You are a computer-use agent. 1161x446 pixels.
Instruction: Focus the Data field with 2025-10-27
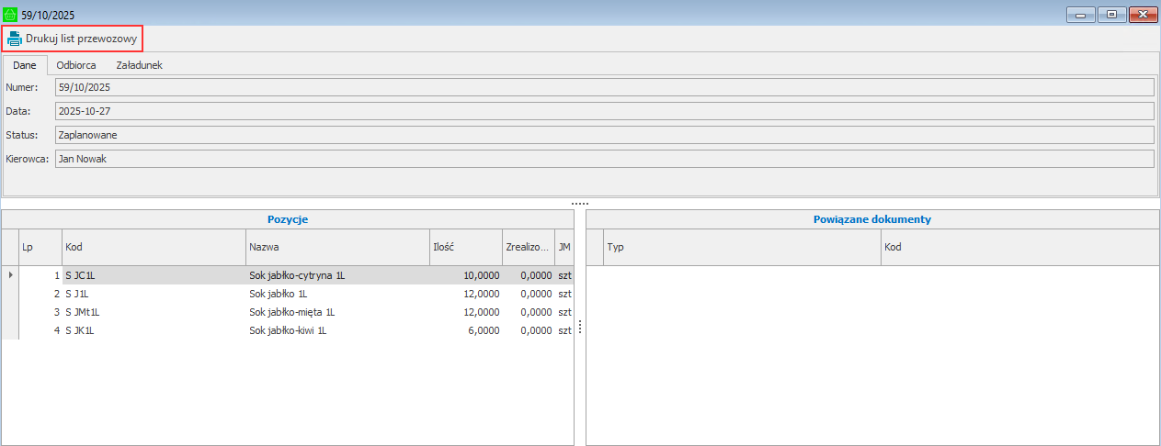pyautogui.click(x=603, y=111)
